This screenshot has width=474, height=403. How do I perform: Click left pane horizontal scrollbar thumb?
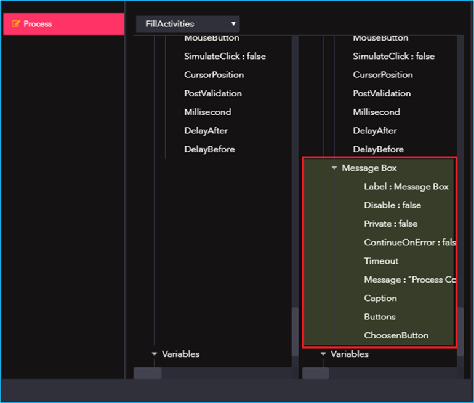click(x=148, y=373)
